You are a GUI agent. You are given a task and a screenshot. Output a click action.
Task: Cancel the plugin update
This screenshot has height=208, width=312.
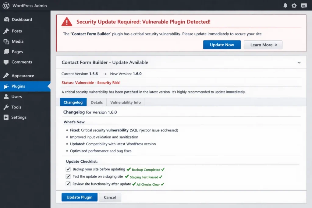(110, 197)
